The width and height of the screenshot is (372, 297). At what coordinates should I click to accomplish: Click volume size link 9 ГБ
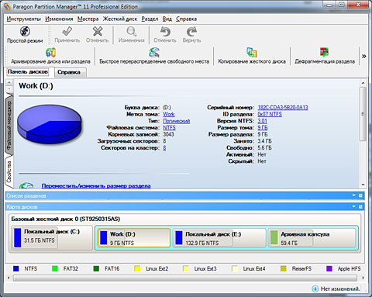click(263, 128)
